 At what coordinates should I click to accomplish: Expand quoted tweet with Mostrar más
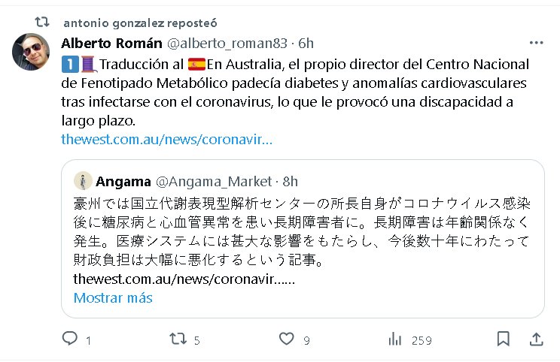click(113, 297)
